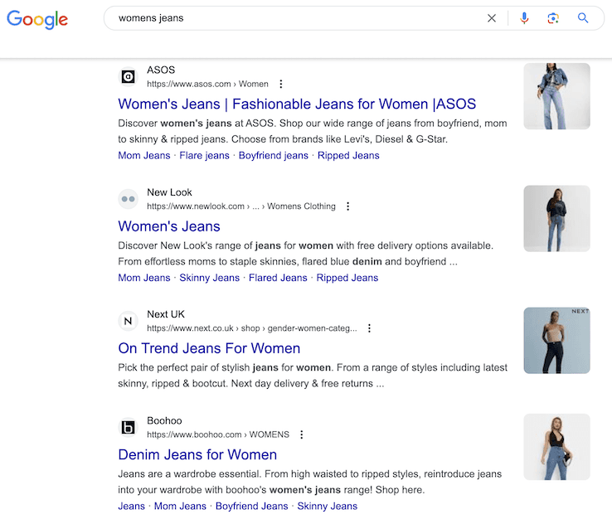The width and height of the screenshot is (612, 524).
Task: Click the New Look site favicon
Action: tap(128, 199)
